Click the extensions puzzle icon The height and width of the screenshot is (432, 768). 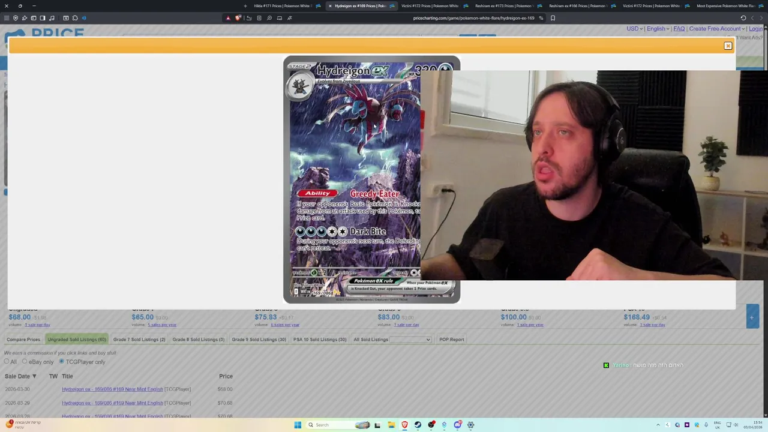(74, 18)
